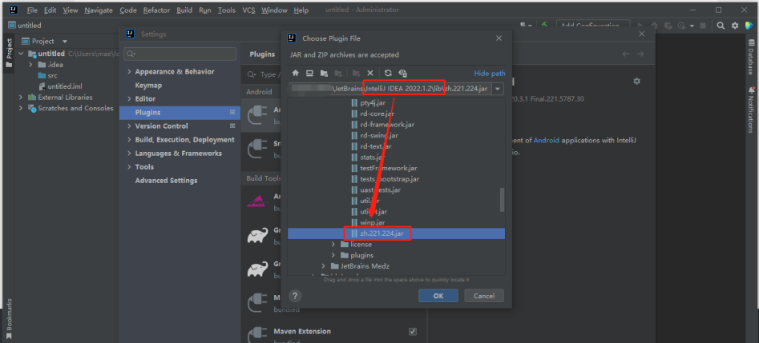Cancel the Choose Plugin File dialog
This screenshot has height=343, width=759.
(x=484, y=296)
